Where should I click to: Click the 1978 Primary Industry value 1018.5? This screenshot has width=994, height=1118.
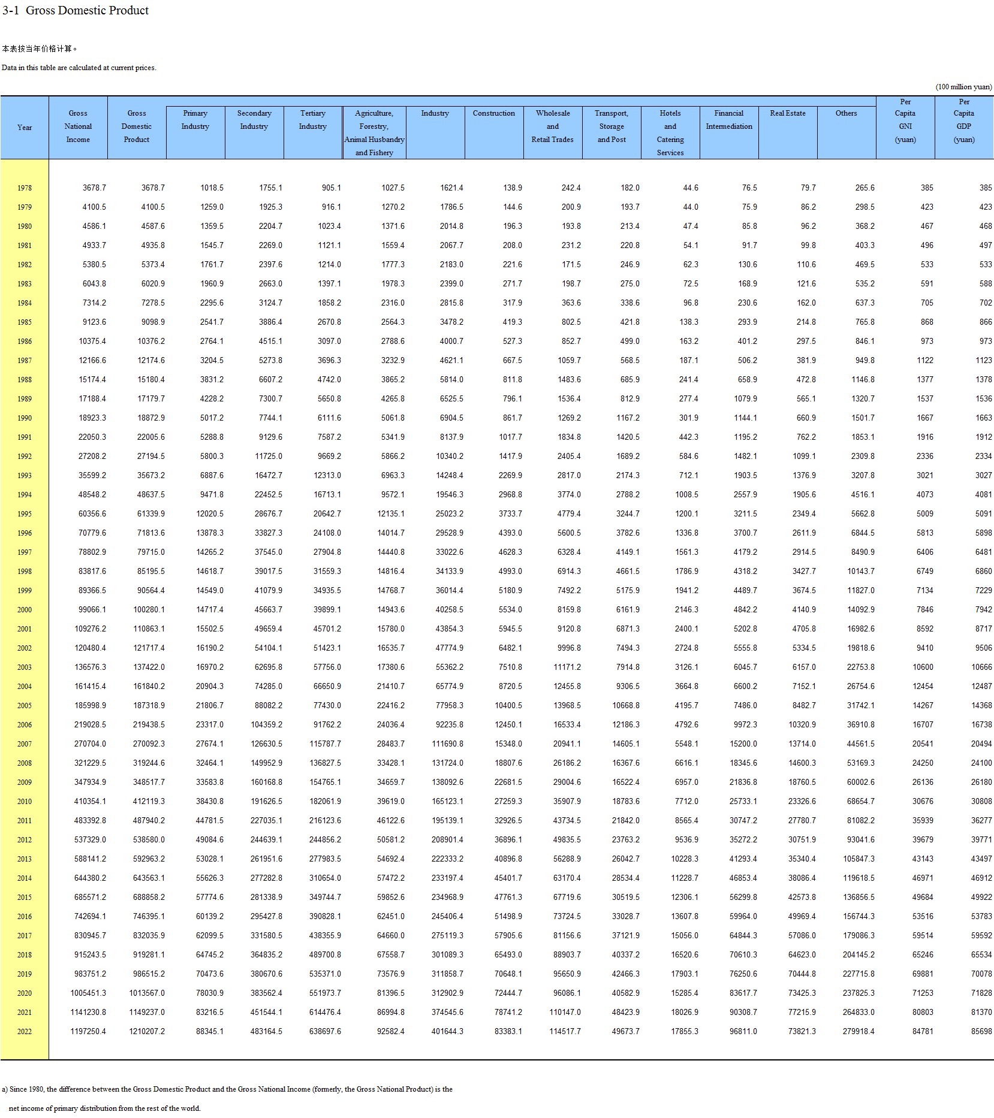coord(212,188)
